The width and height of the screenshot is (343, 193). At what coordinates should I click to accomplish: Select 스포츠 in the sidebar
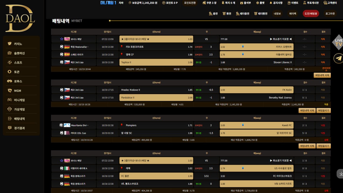(18, 63)
